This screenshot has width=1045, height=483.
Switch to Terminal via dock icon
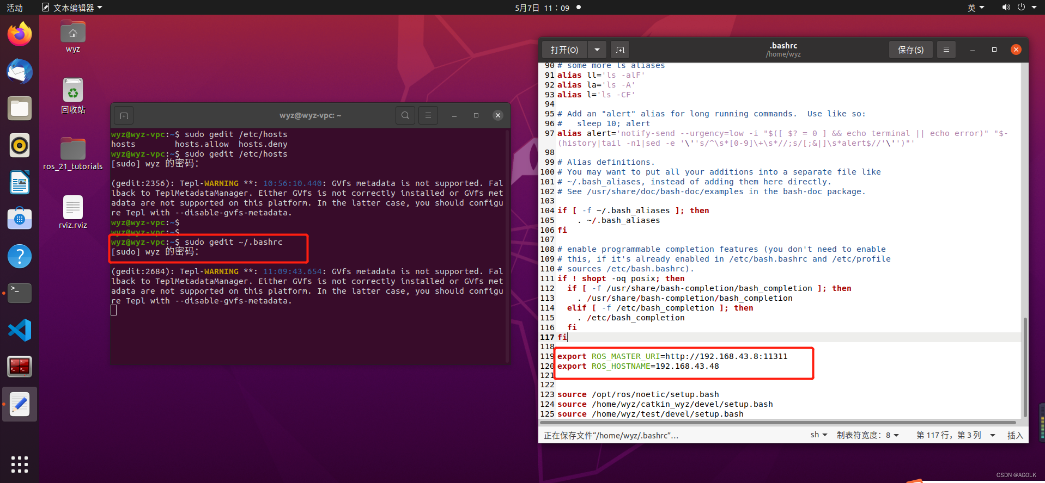[20, 293]
